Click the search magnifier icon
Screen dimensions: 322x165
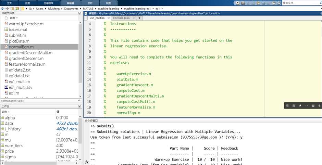coord(321,3)
